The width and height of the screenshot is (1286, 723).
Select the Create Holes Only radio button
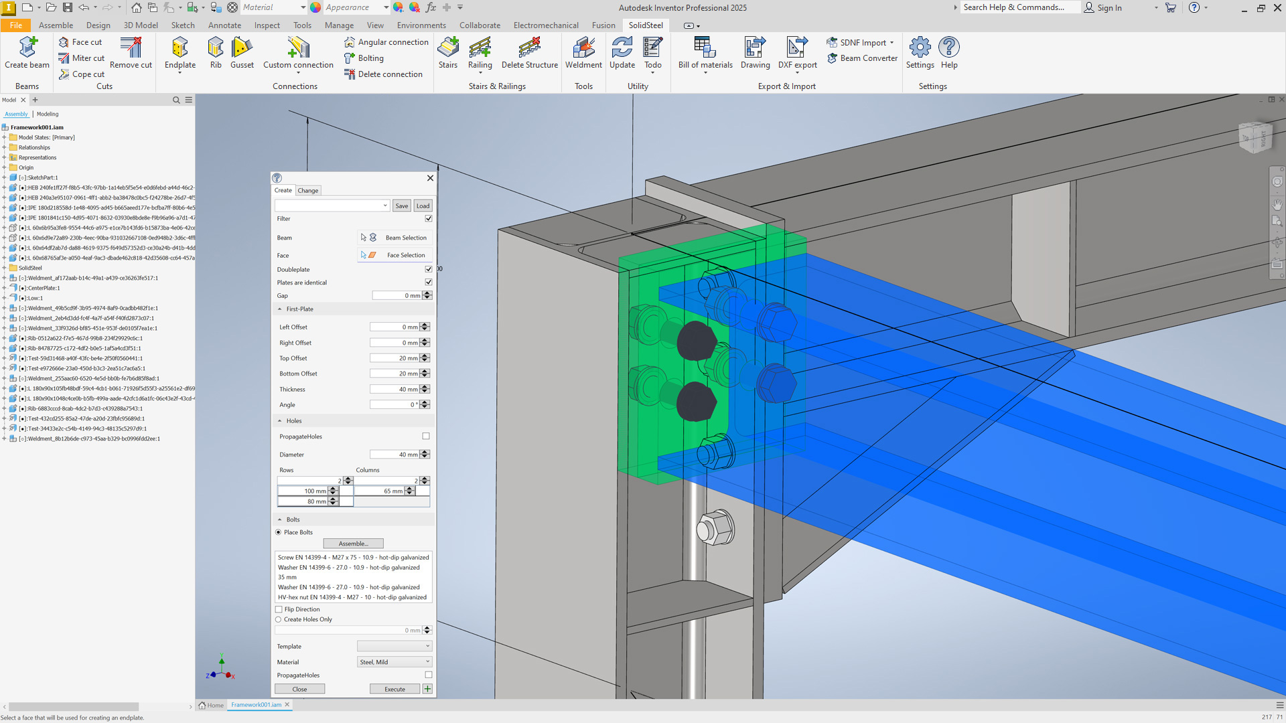(279, 620)
